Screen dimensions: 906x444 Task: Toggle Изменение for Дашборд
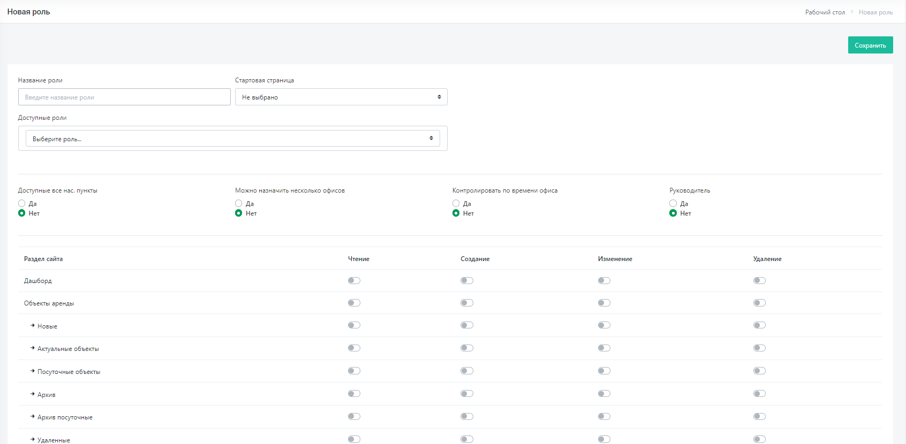tap(604, 280)
